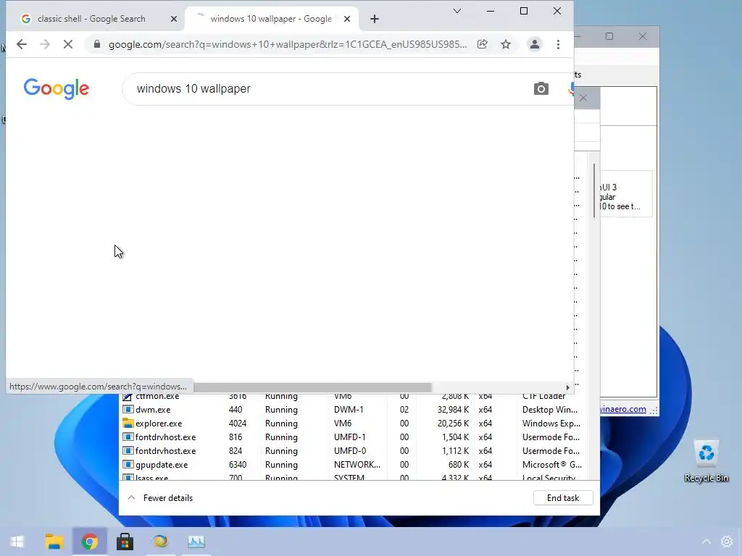Open Recycle Bin desktop icon
The image size is (742, 556).
pyautogui.click(x=706, y=461)
